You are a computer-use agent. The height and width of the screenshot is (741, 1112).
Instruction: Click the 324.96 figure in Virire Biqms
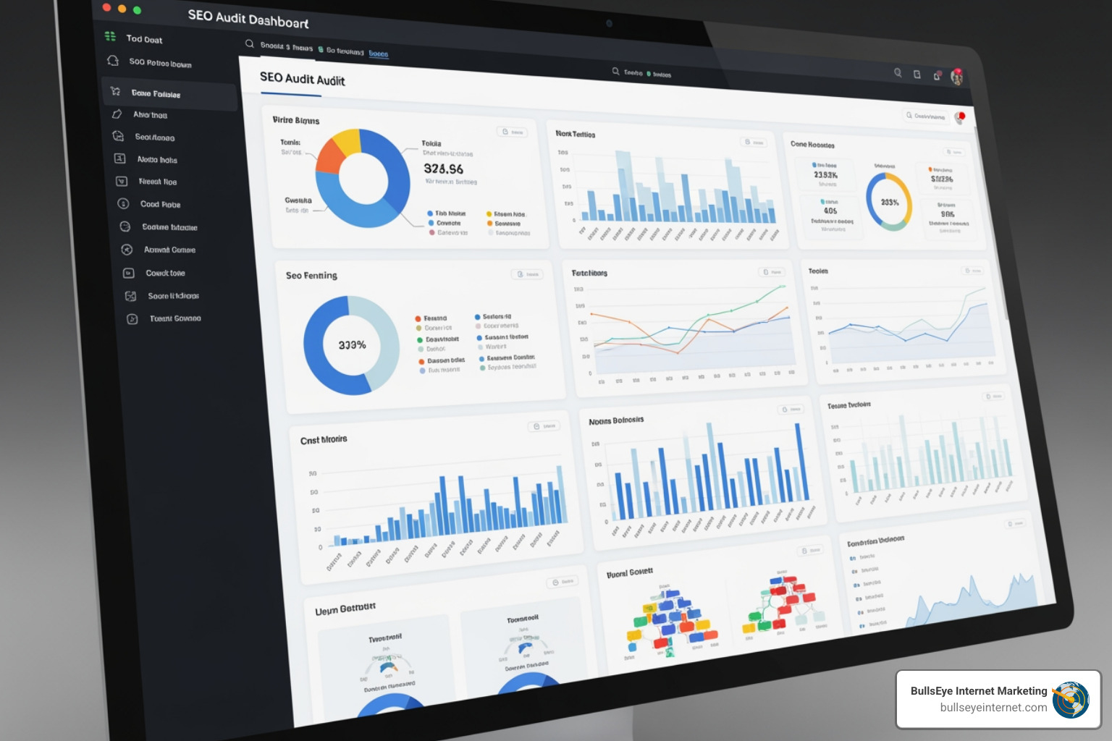tap(444, 169)
